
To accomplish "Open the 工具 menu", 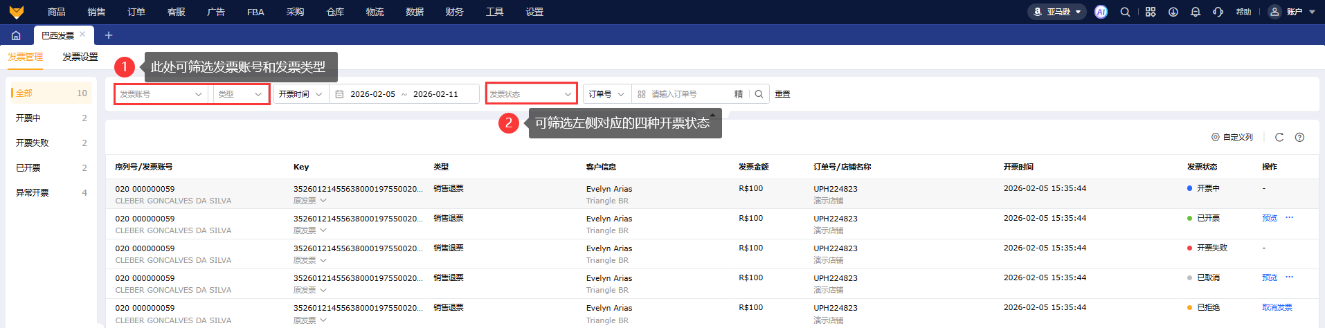I will [494, 12].
